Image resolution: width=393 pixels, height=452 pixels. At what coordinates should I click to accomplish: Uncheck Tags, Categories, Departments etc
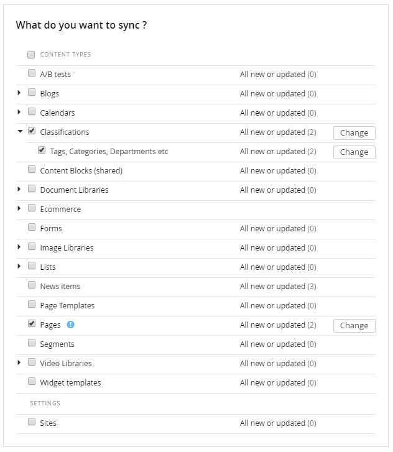click(42, 150)
